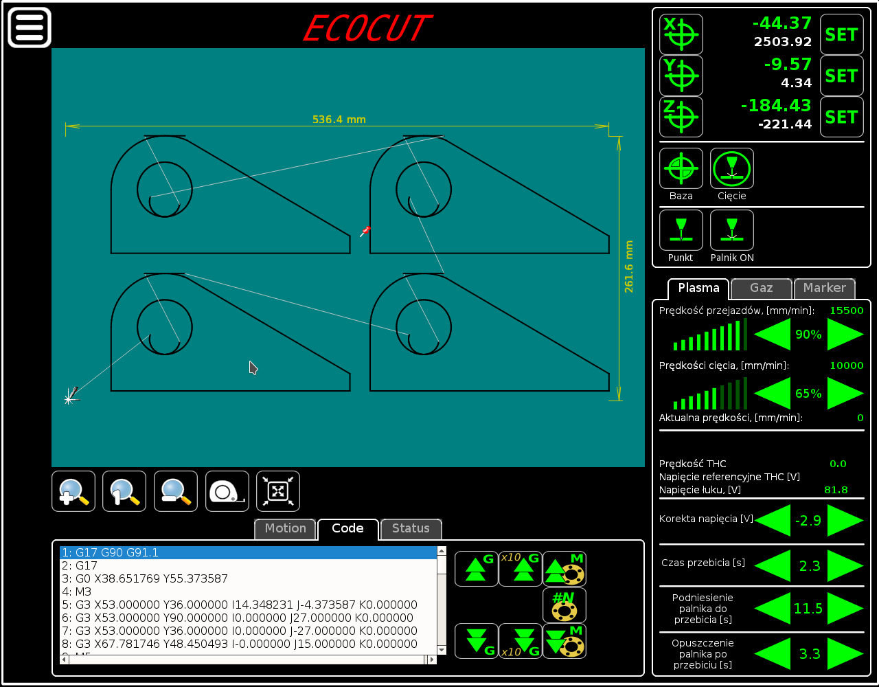This screenshot has width=879, height=687.
Task: Zoom in on the preview with the plus magnifier
Action: [x=73, y=491]
